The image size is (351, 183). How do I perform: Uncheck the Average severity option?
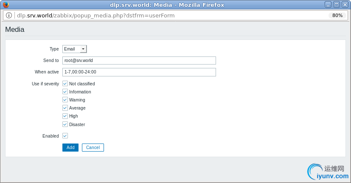point(65,108)
